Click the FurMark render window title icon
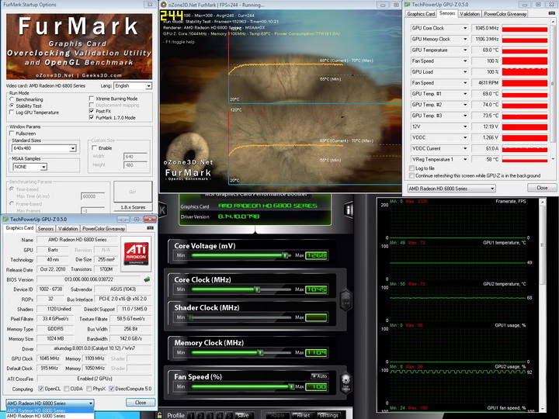 pos(164,5)
